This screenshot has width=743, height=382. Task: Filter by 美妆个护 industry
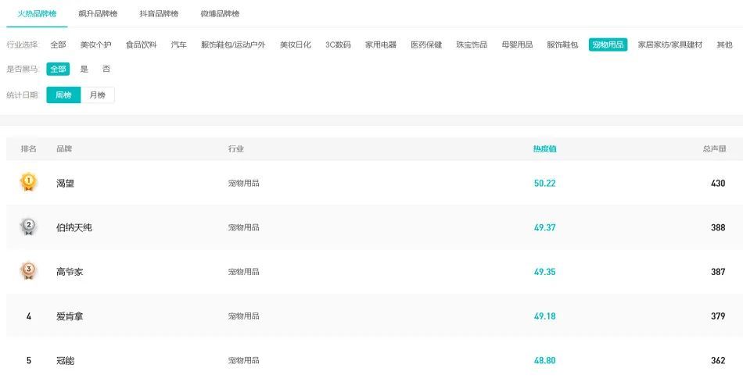click(95, 45)
